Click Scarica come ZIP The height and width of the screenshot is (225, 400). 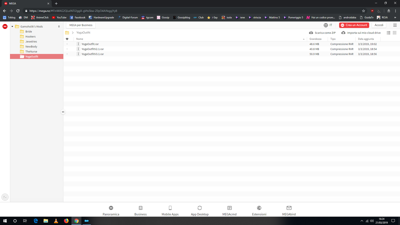tap(322, 33)
